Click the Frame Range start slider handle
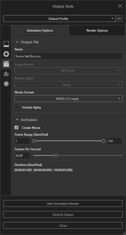This screenshot has height=235, width=126. 34,141
